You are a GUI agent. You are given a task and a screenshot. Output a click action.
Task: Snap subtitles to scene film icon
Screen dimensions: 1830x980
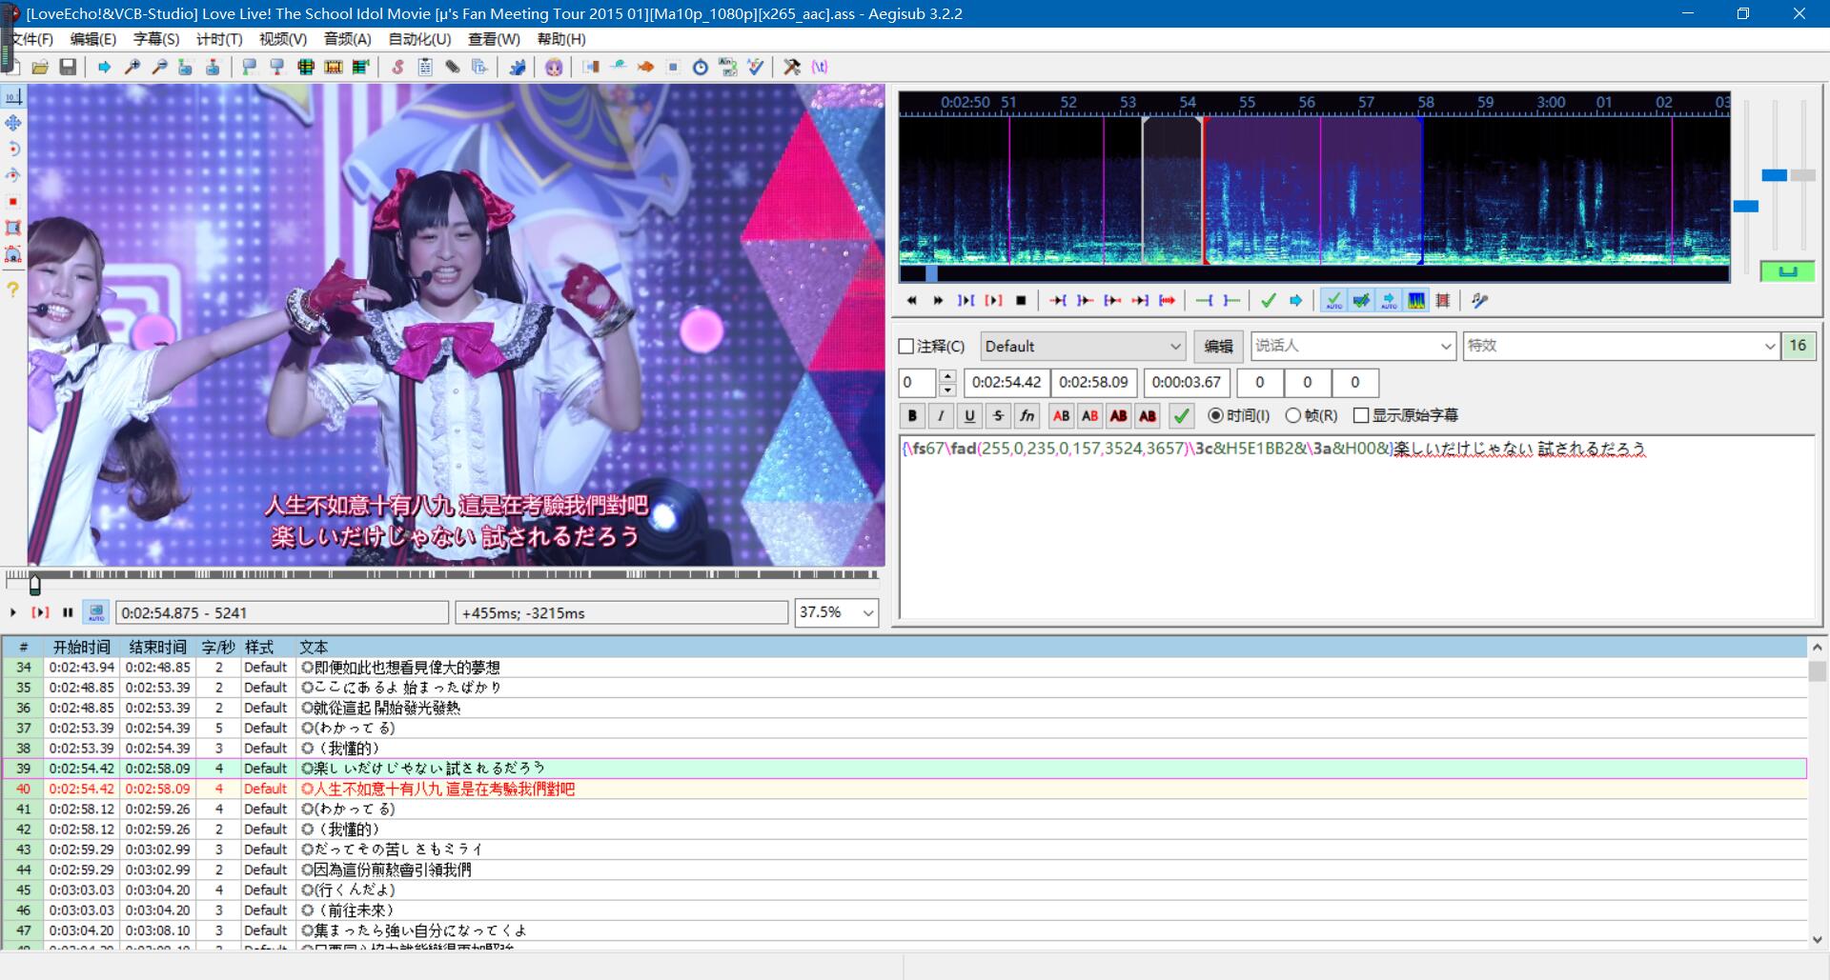click(334, 67)
